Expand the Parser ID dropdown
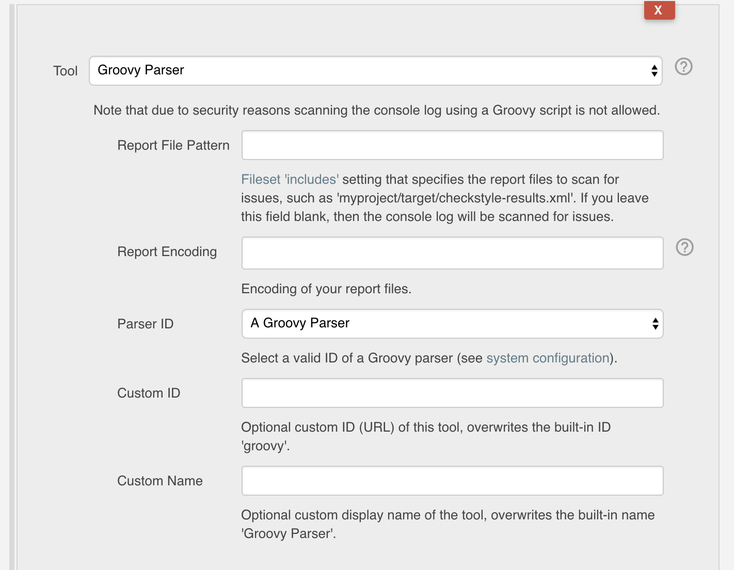Viewport: 734px width, 570px height. pos(452,324)
